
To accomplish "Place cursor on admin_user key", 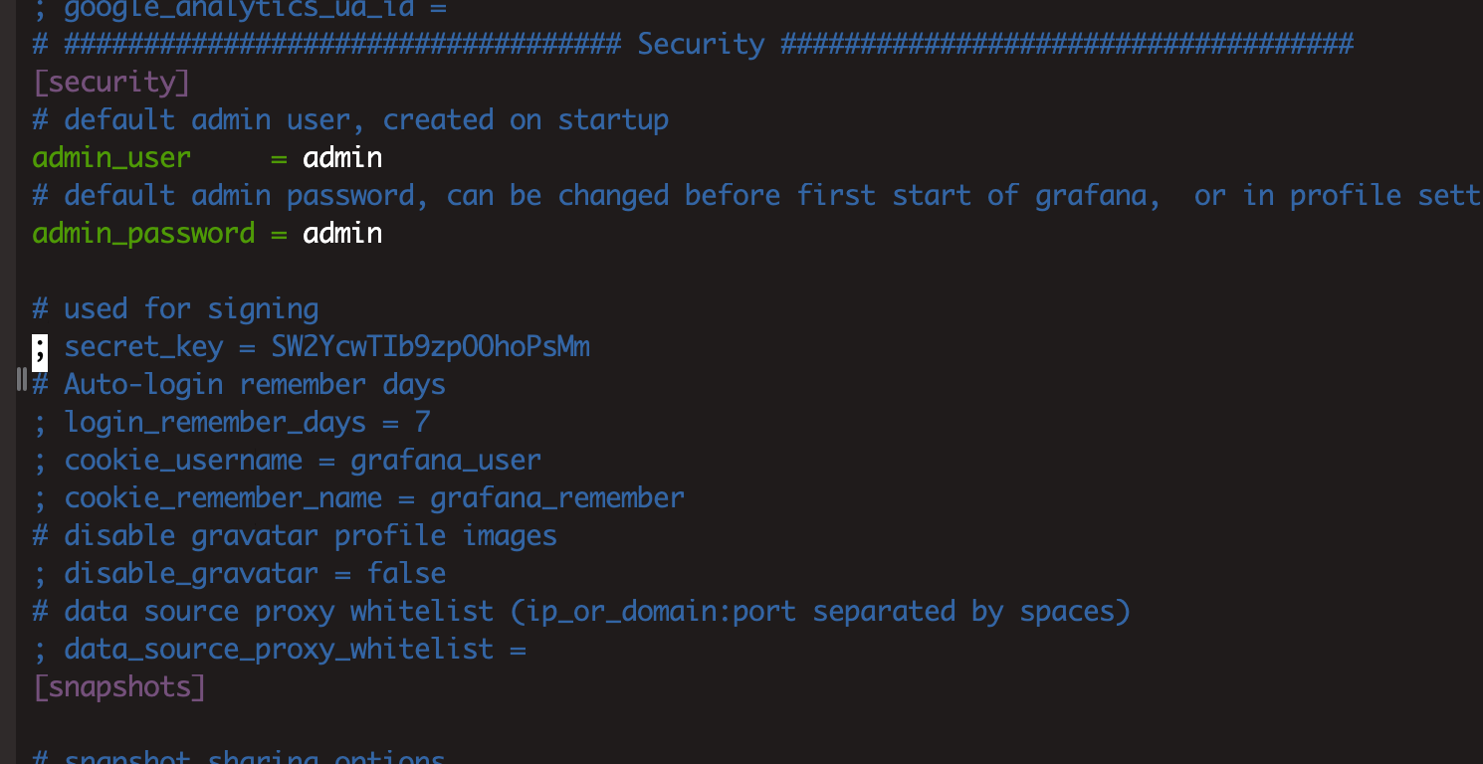I will tap(111, 157).
